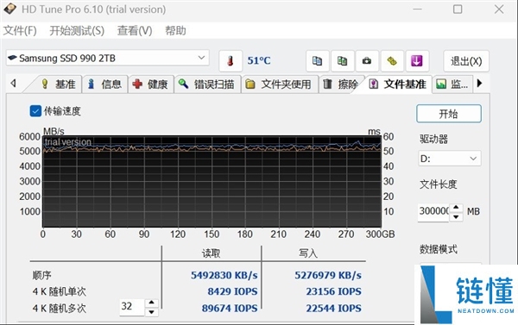The height and width of the screenshot is (325, 518).
Task: Switch to the 错误扫描 tab
Action: tap(207, 84)
